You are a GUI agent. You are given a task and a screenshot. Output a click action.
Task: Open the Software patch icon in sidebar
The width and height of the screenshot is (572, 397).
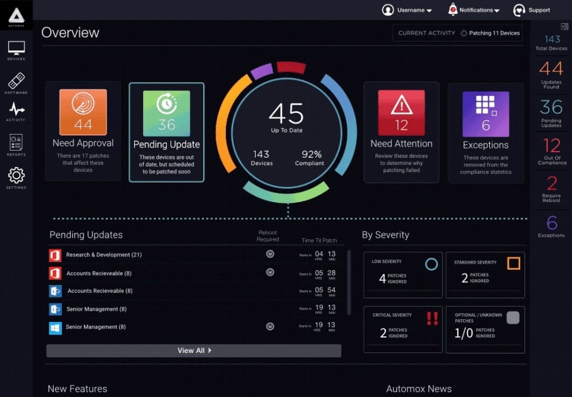pos(16,82)
